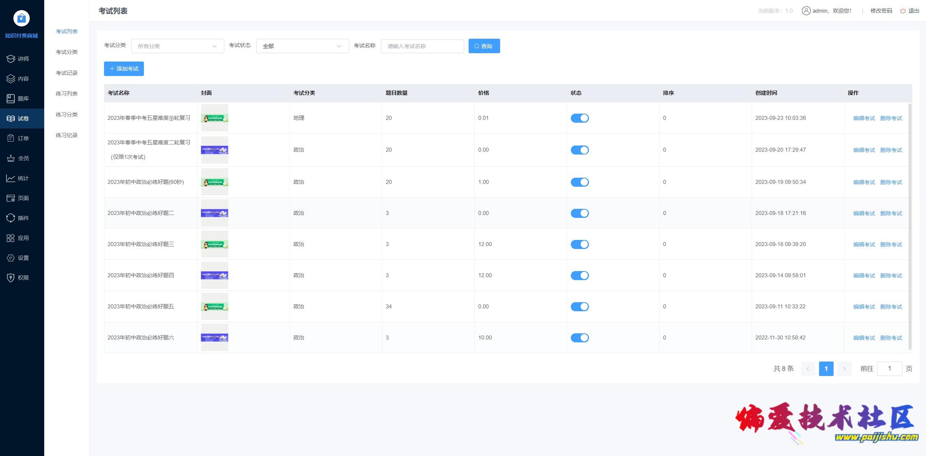Open 练习纪录 submenu item
This screenshot has width=926, height=456.
[x=67, y=135]
